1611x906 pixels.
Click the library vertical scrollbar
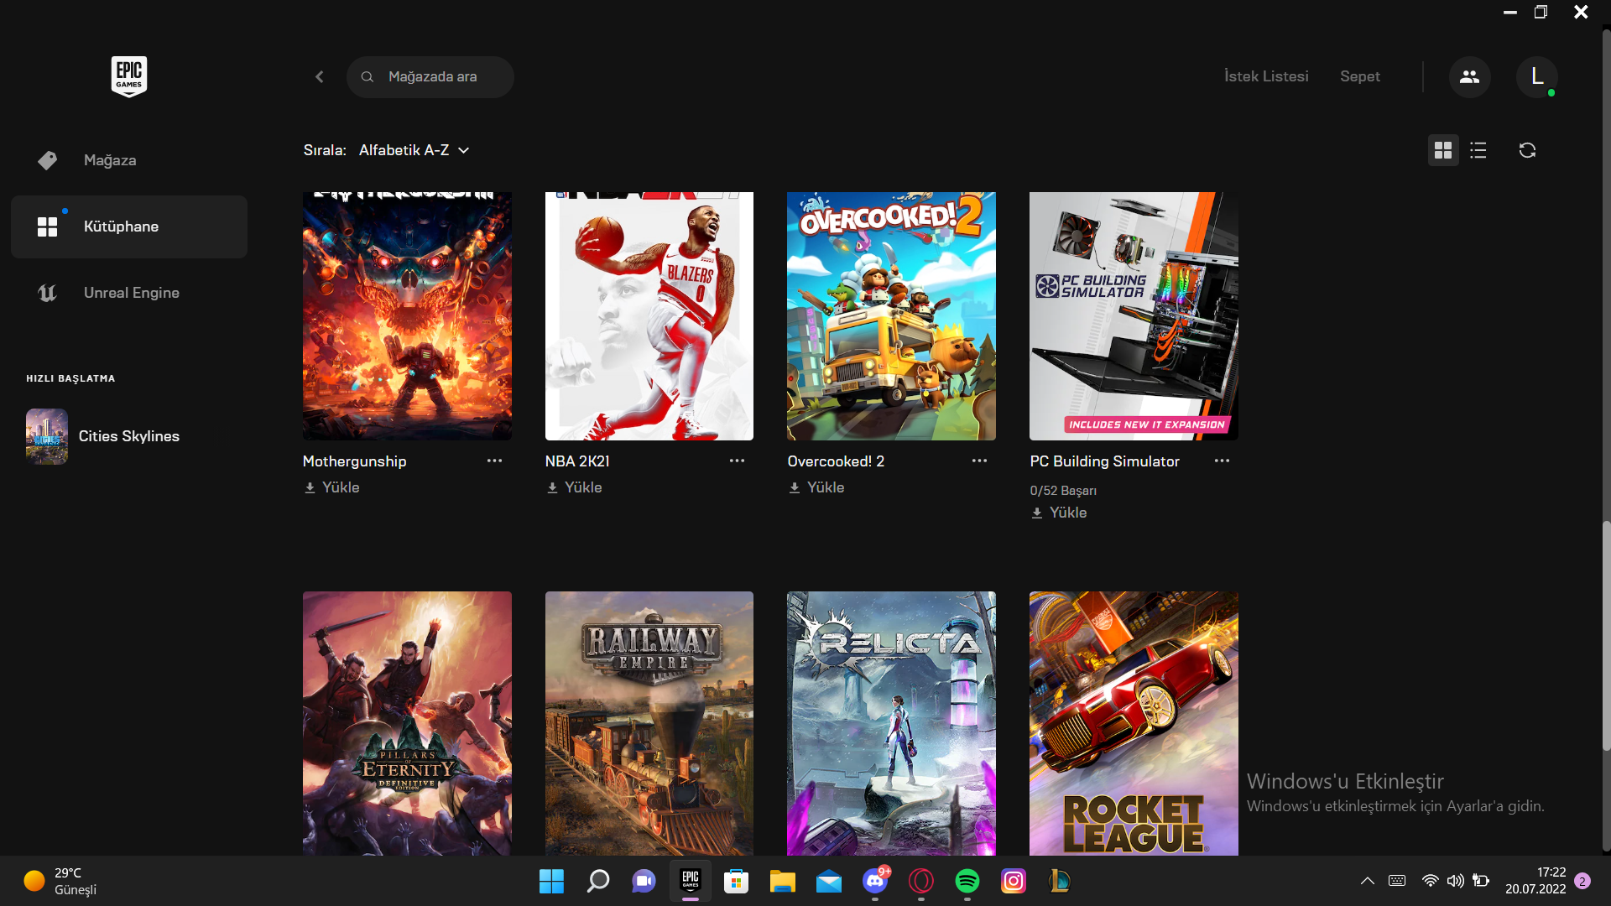point(1606,636)
